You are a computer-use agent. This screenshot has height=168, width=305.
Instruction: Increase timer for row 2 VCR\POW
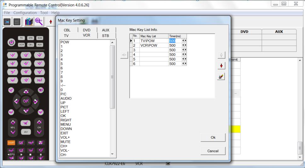tap(185, 45)
